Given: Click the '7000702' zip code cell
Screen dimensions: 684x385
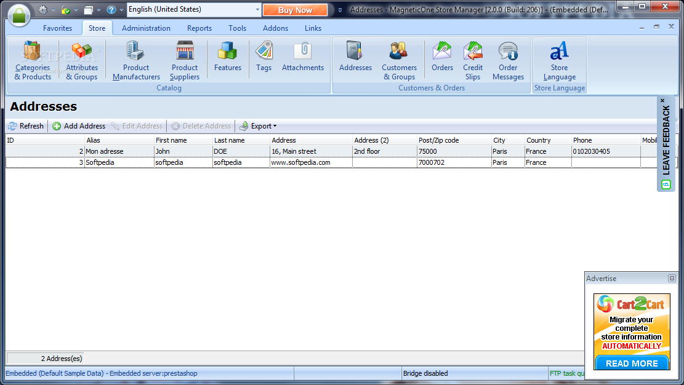Looking at the screenshot, I should click(454, 162).
